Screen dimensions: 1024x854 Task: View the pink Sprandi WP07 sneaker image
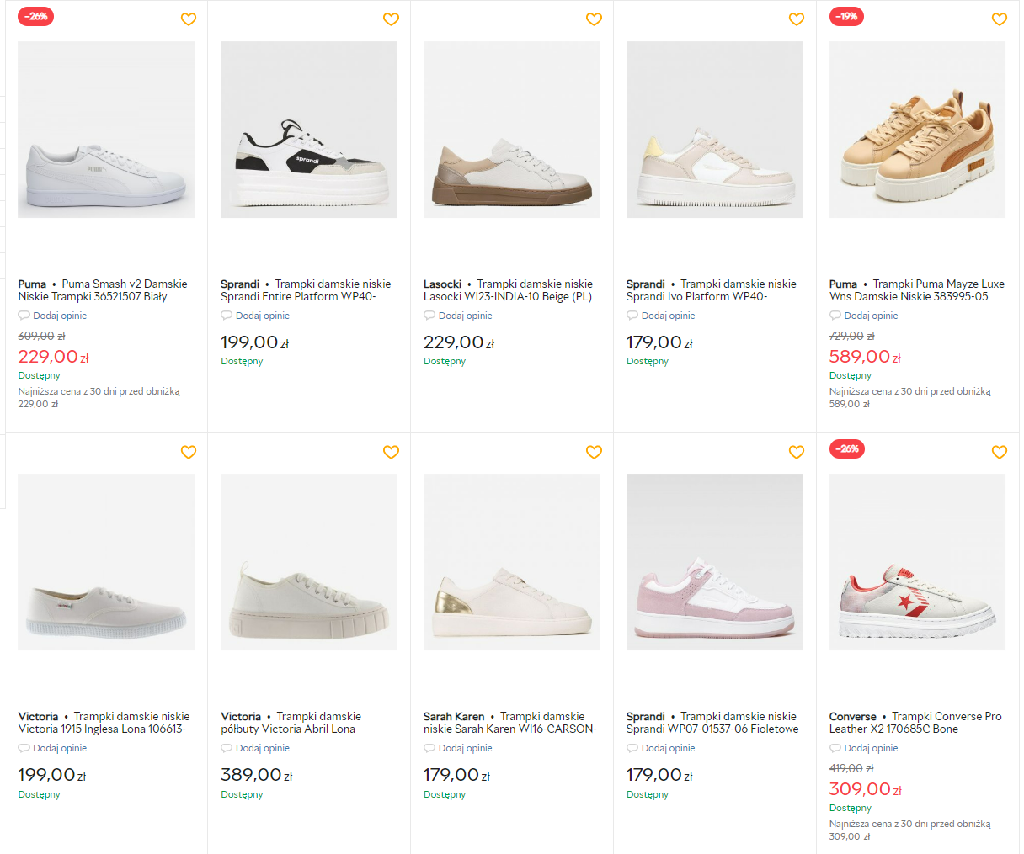coord(715,562)
